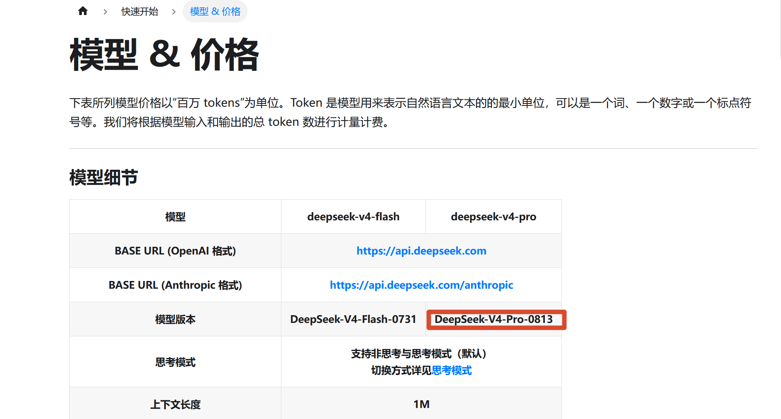Go to the home page icon
The image size is (781, 419).
click(83, 11)
